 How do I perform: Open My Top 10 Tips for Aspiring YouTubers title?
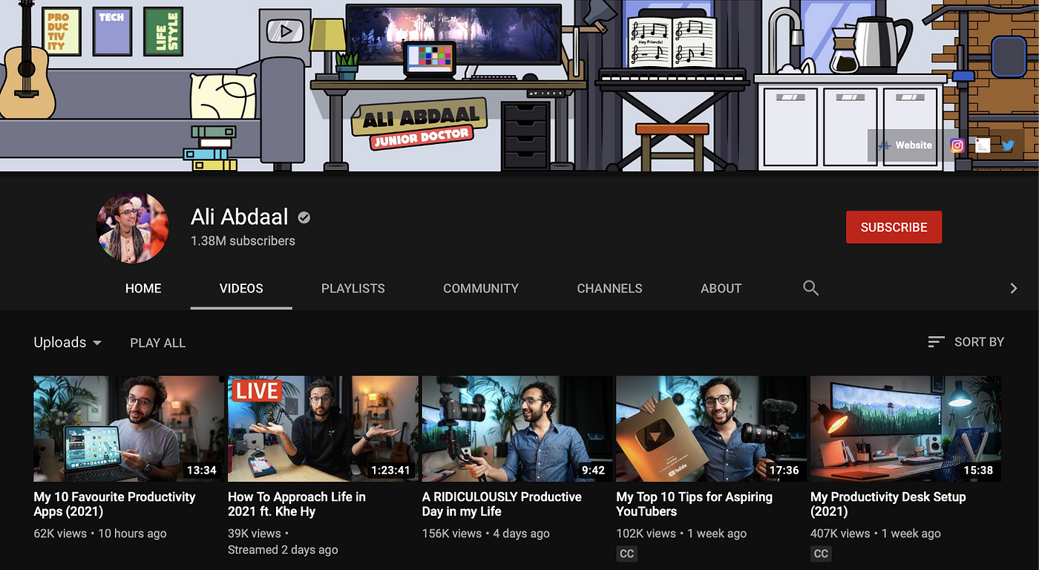coord(695,504)
